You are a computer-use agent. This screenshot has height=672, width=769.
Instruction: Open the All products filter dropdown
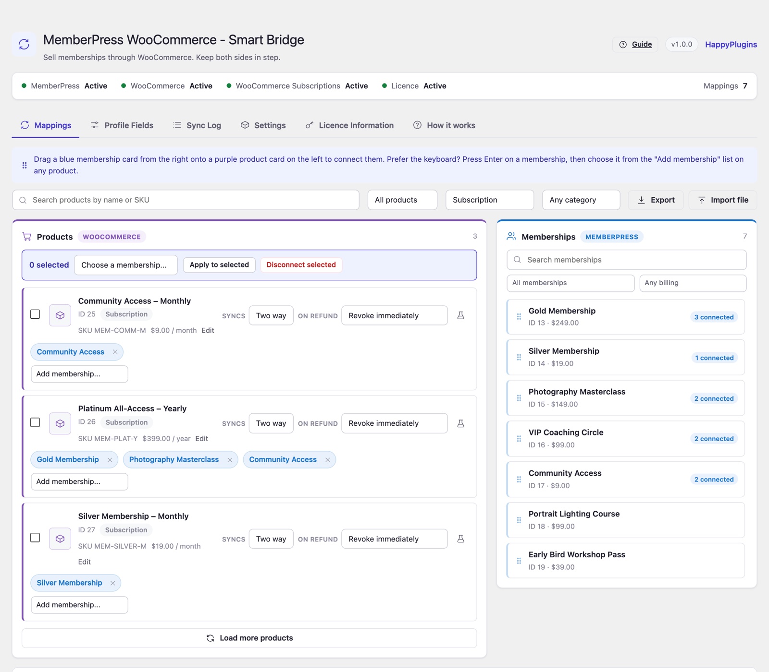402,200
